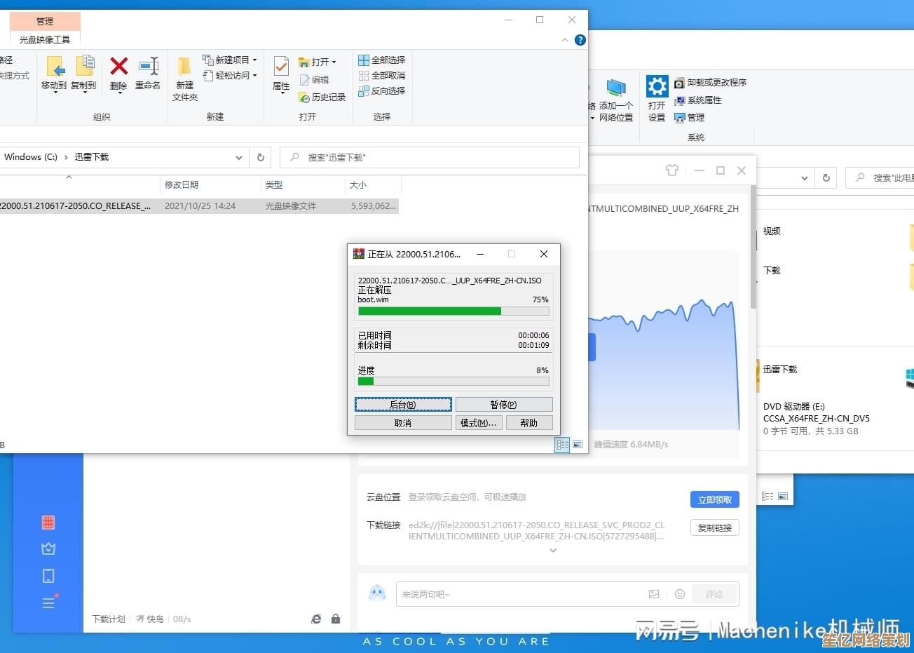This screenshot has height=653, width=914.
Task: Click the crown icon in the Xunlei sidebar
Action: coord(48,548)
